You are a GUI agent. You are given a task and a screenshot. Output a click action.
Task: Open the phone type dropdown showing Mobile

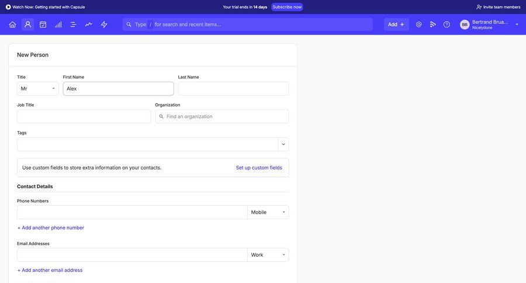(x=268, y=212)
